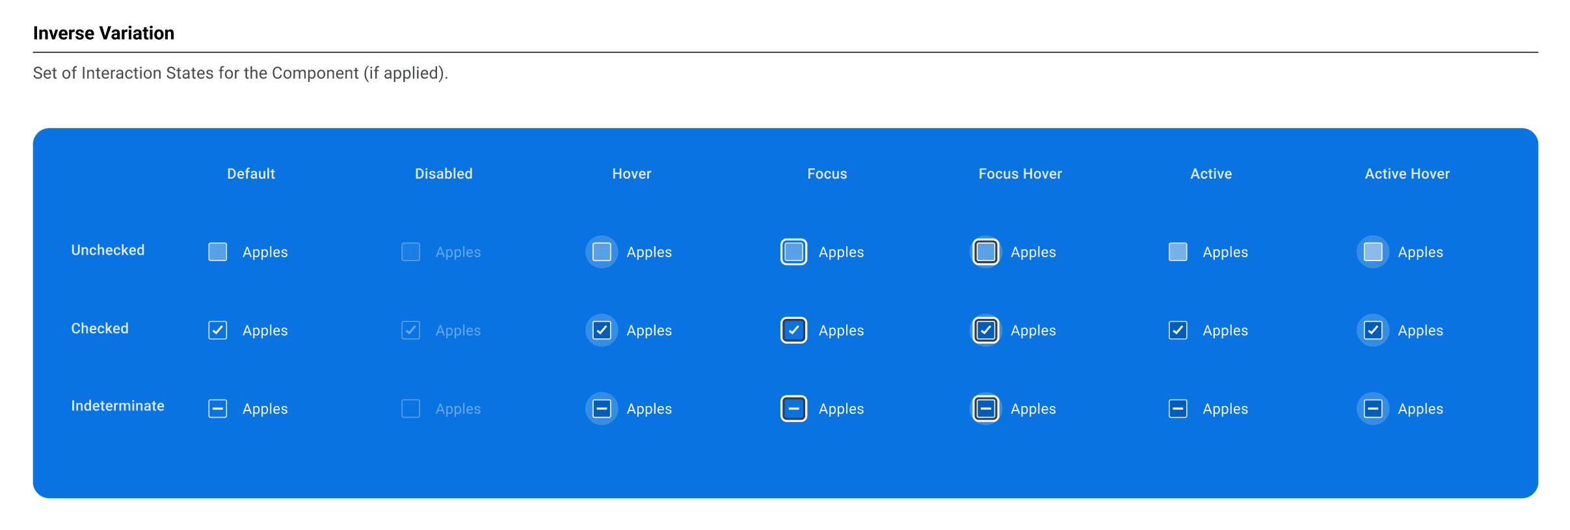1570x530 pixels.
Task: Uncheck the Default checked Apples checkbox
Action: click(217, 331)
